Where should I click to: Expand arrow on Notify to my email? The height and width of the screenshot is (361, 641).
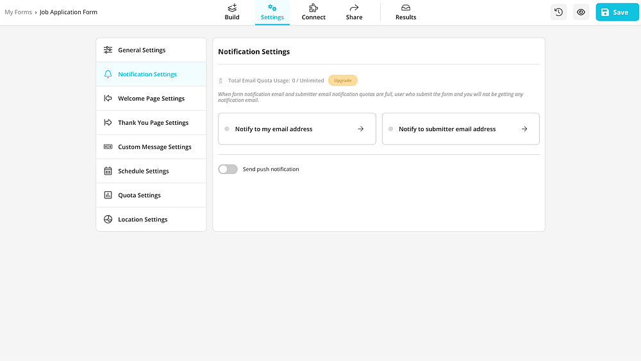360,129
